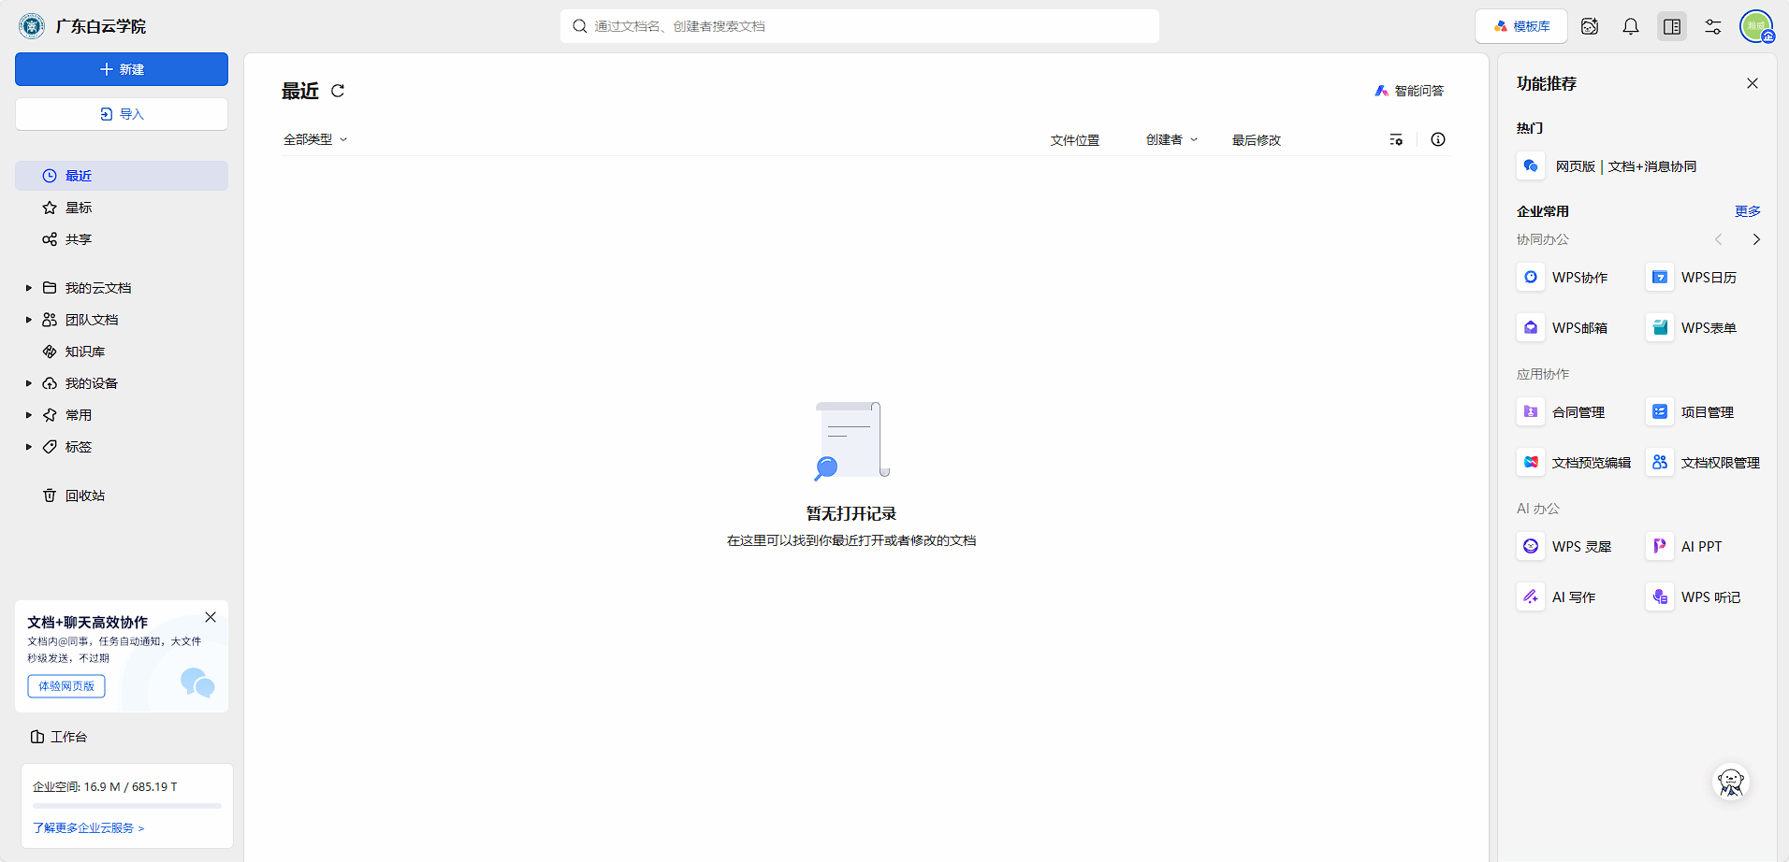Open the WPS 灵犀 assistant icon

point(1531,547)
